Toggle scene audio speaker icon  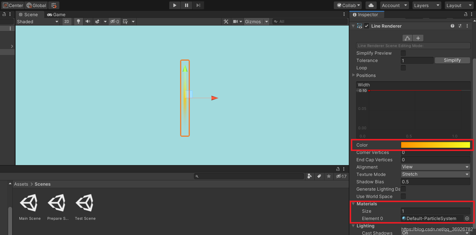click(x=88, y=21)
